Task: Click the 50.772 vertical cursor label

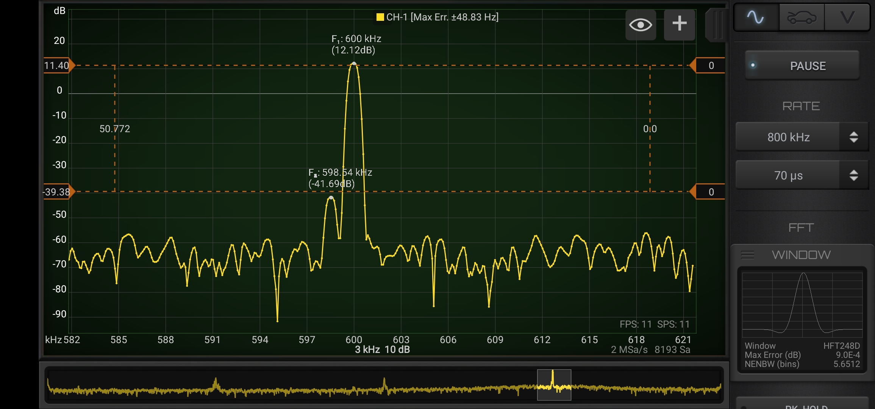Action: click(x=115, y=129)
